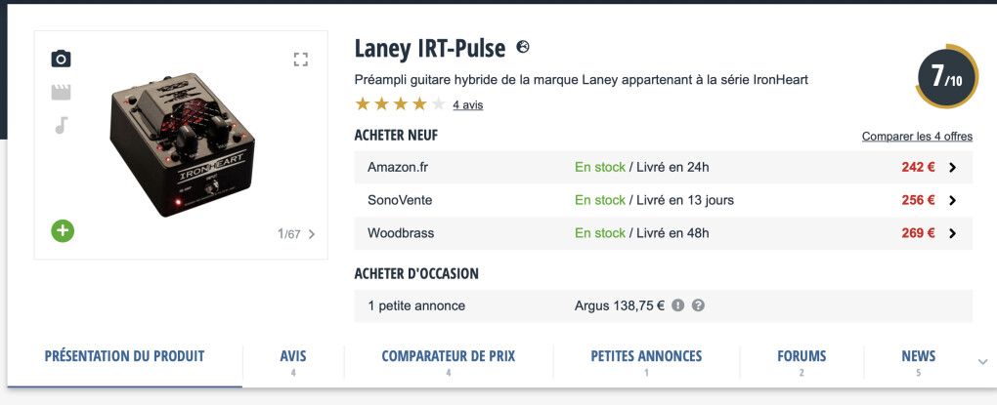Image resolution: width=997 pixels, height=405 pixels.
Task: Click the Laney IRT-Pulse product image
Action: coord(183,144)
